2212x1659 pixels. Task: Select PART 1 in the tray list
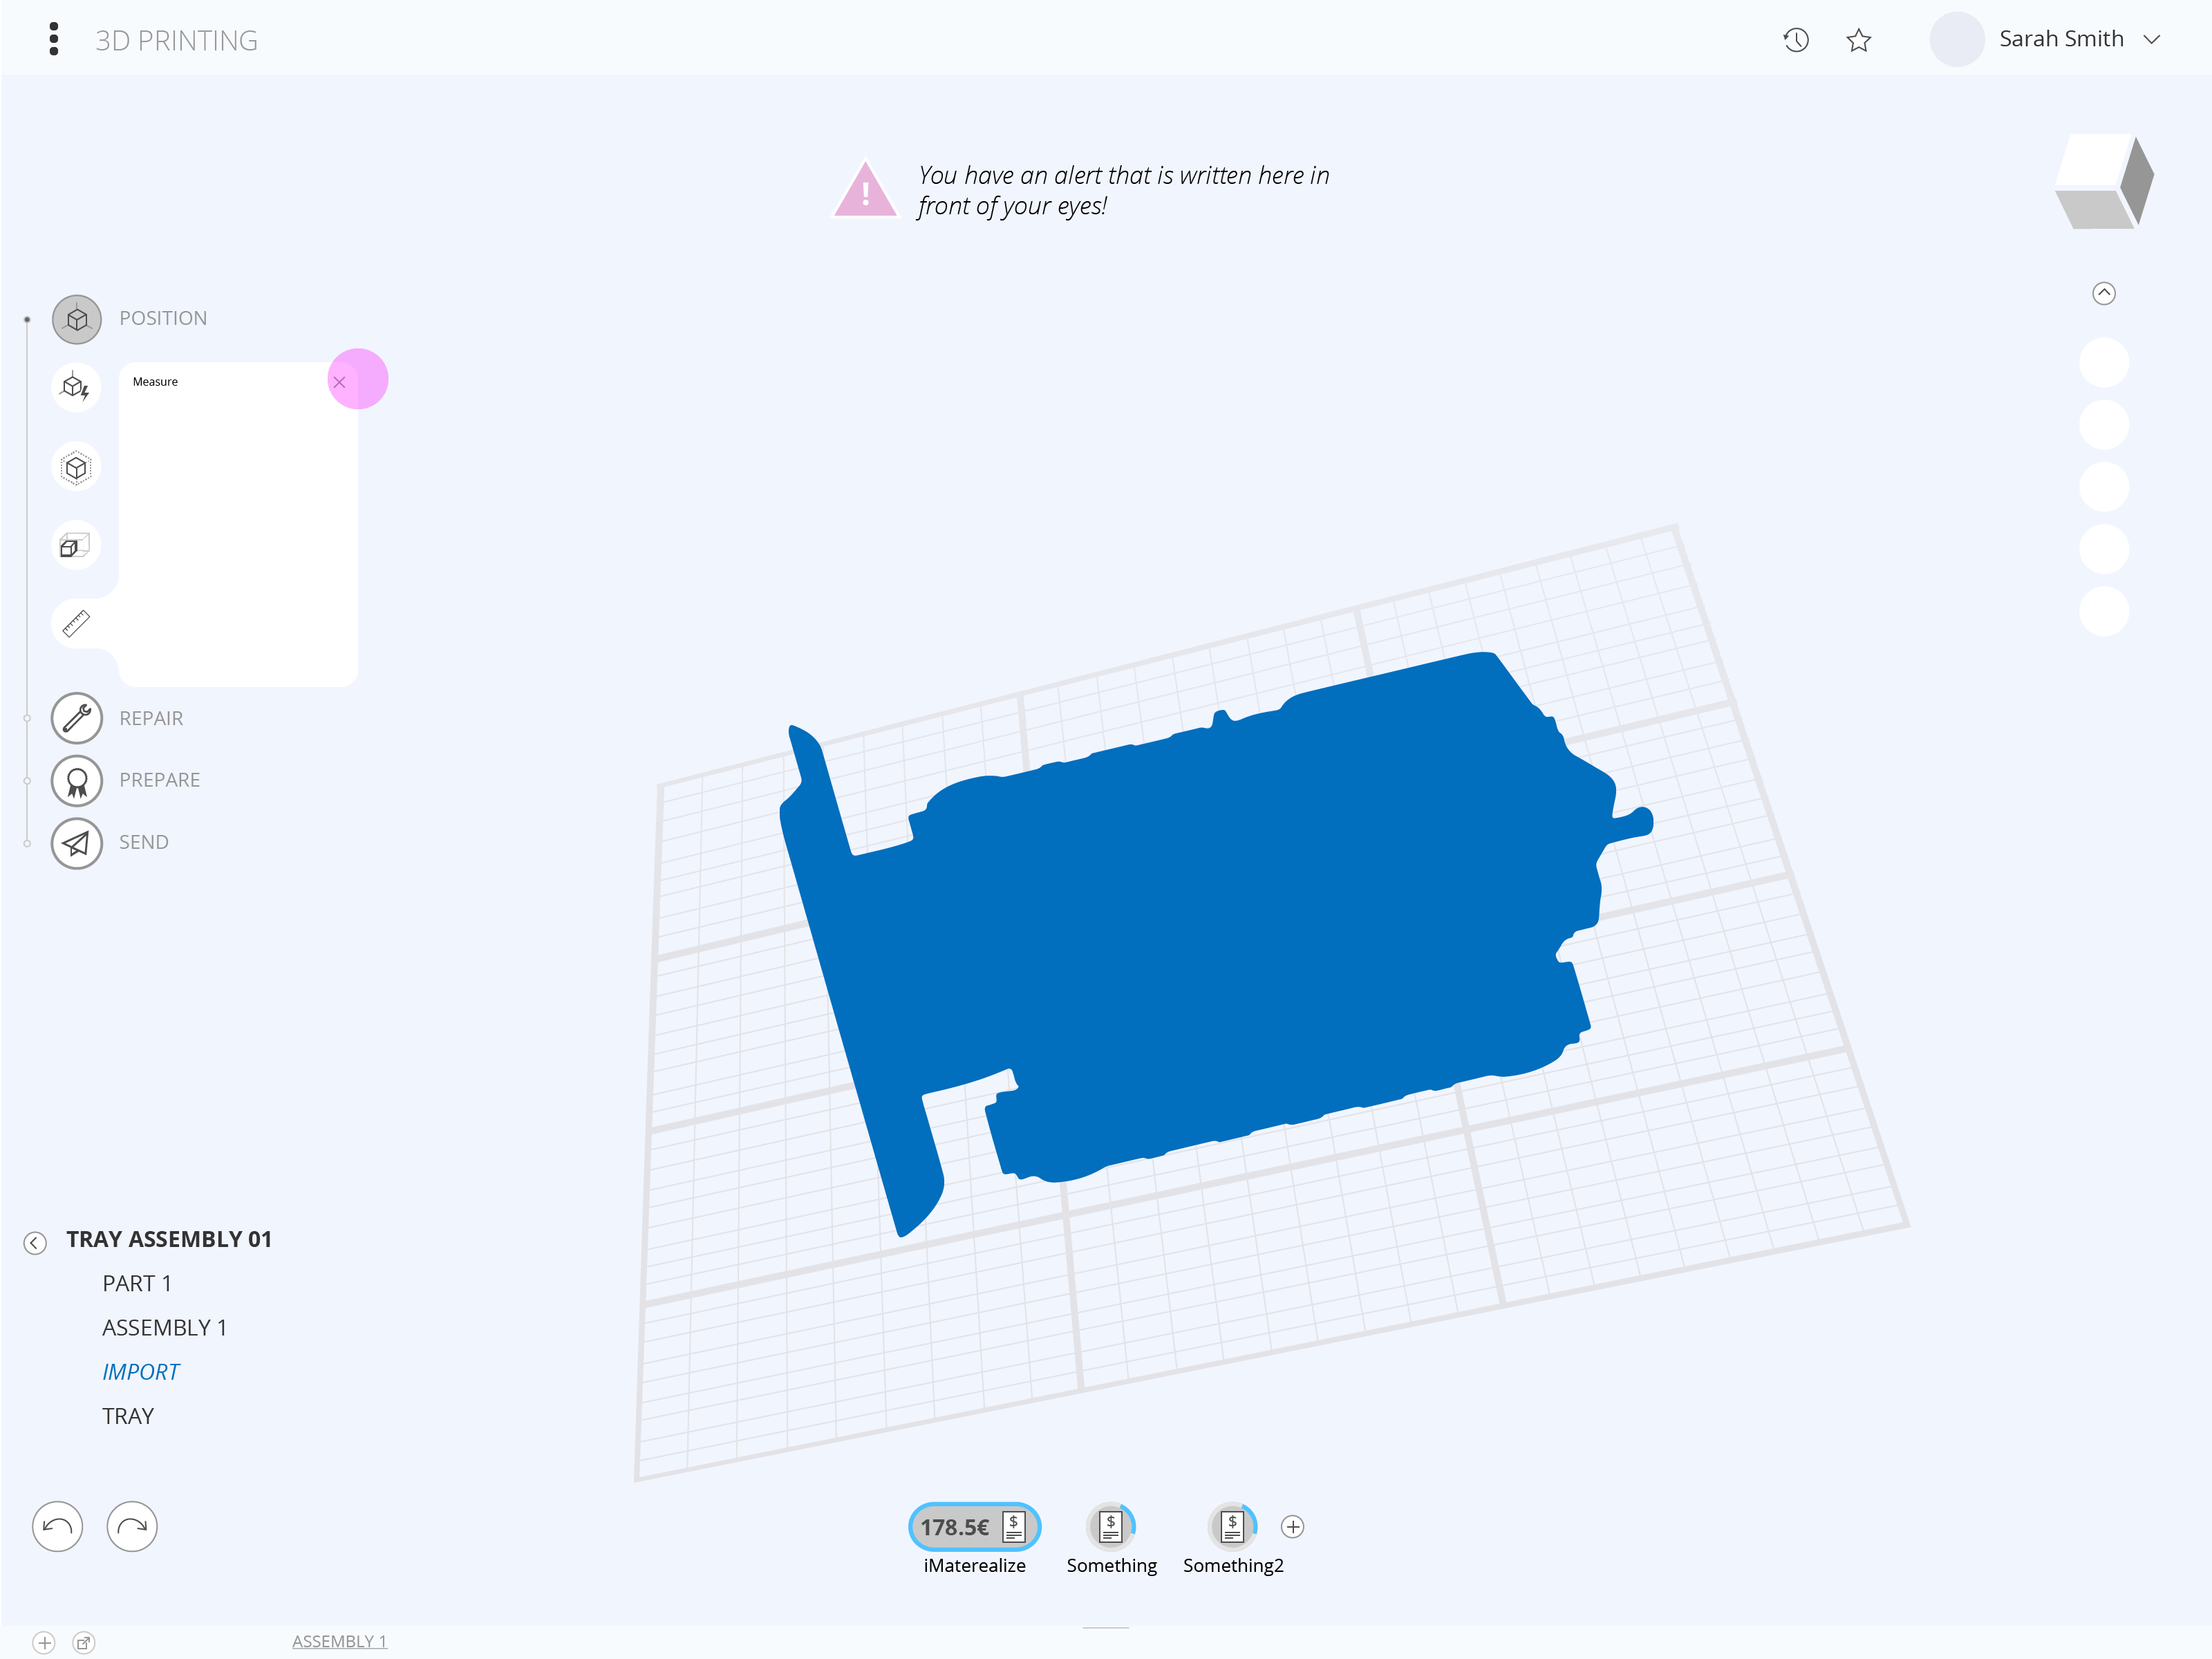tap(137, 1283)
